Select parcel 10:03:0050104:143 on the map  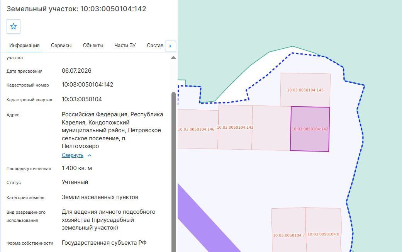click(x=235, y=127)
